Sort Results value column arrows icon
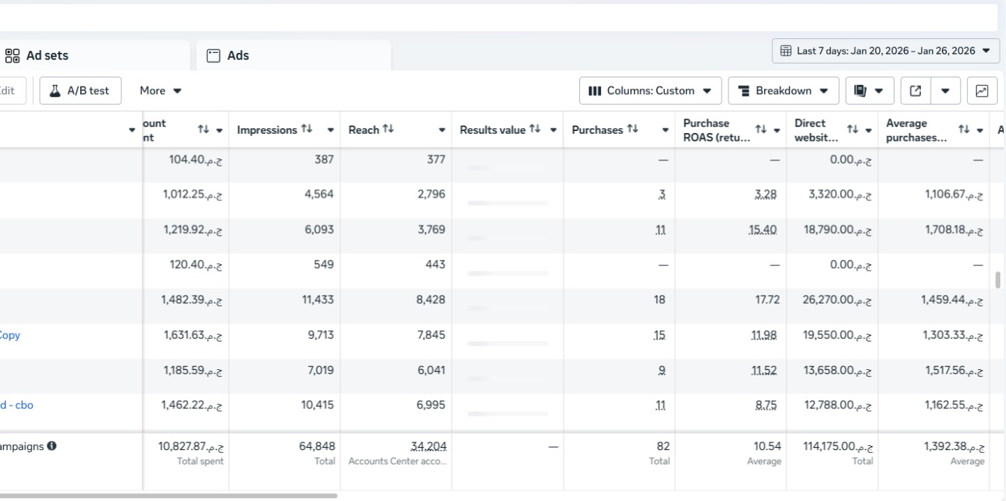1006x501 pixels. (x=535, y=130)
